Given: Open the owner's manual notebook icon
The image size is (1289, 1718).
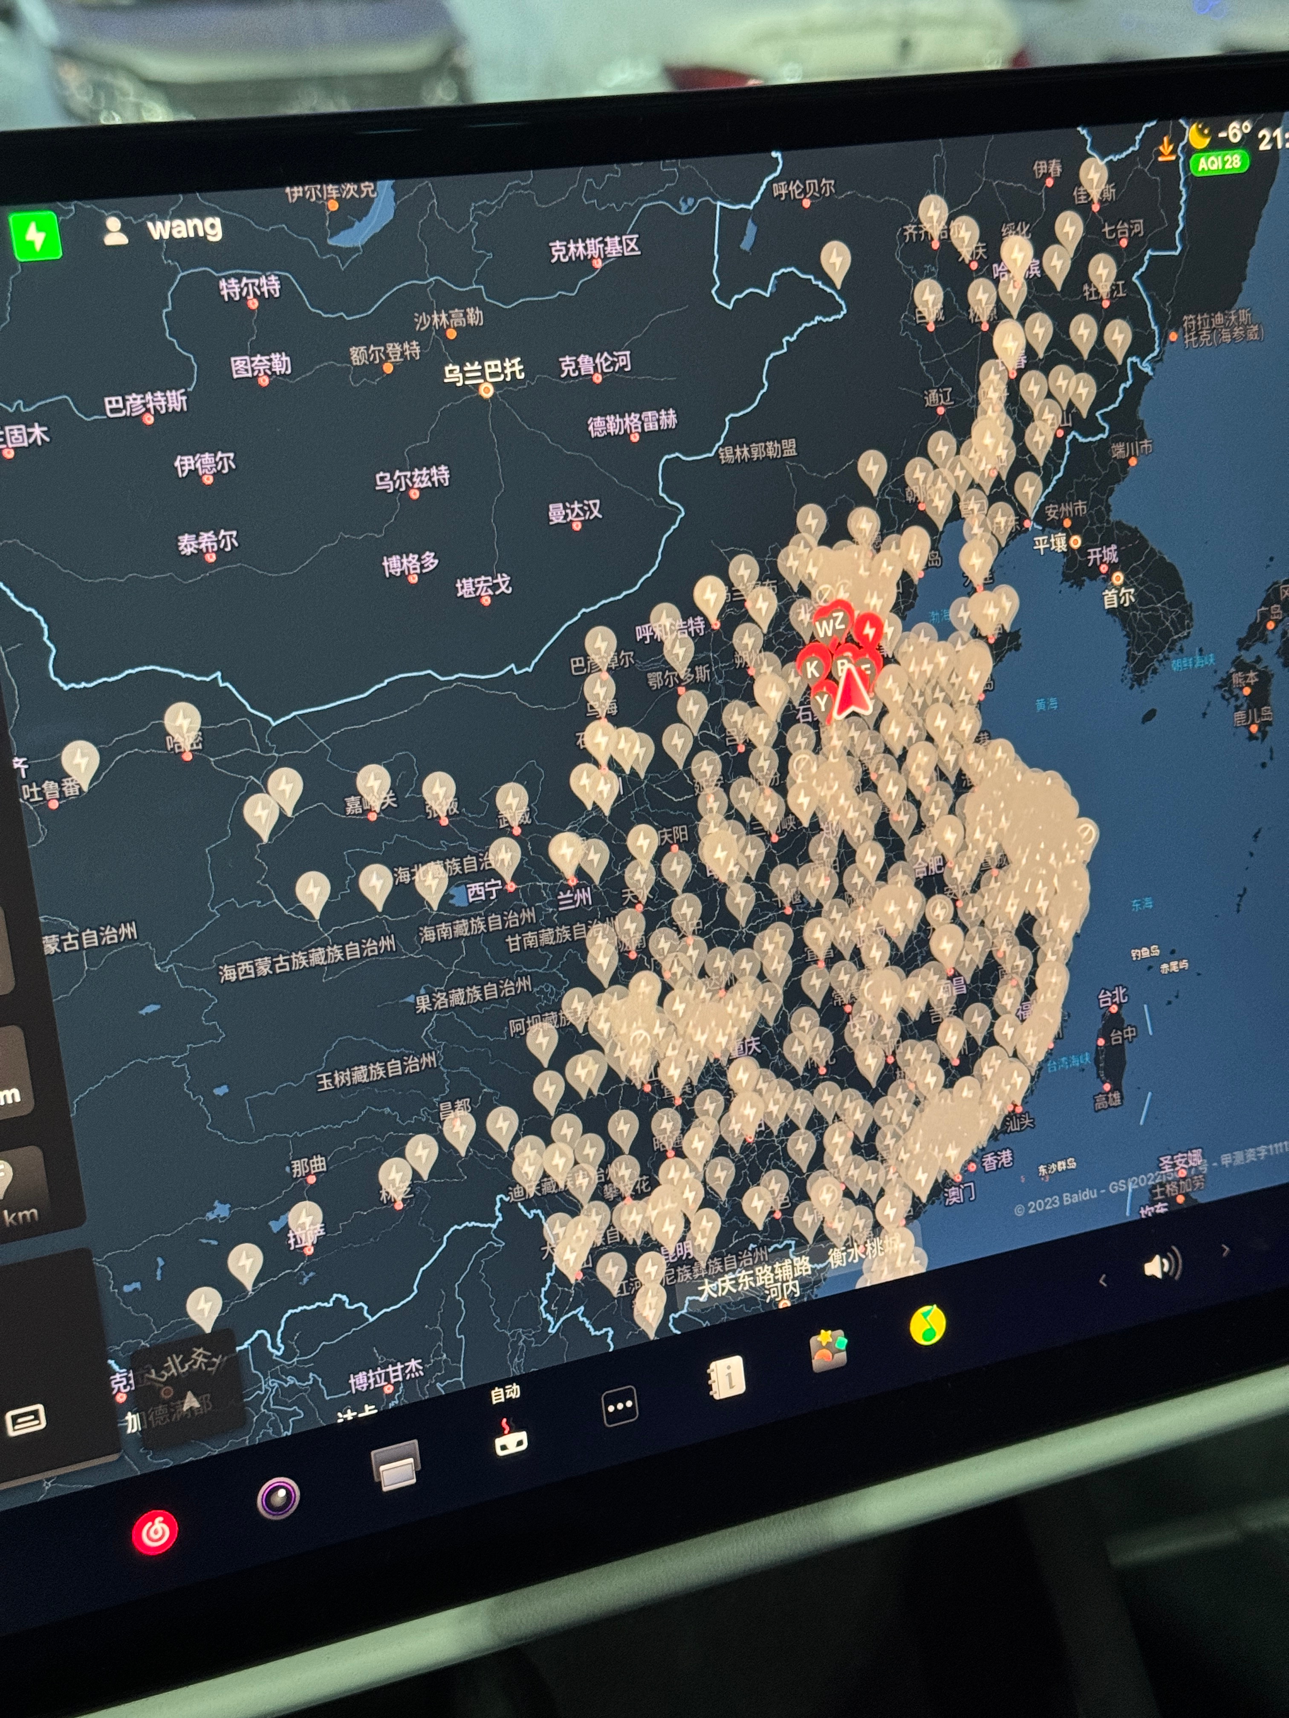Looking at the screenshot, I should [726, 1377].
